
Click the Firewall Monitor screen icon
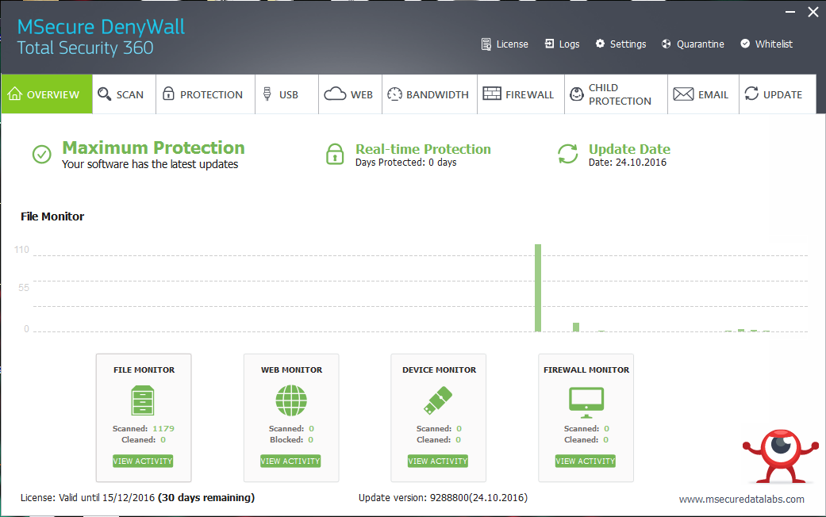(586, 403)
